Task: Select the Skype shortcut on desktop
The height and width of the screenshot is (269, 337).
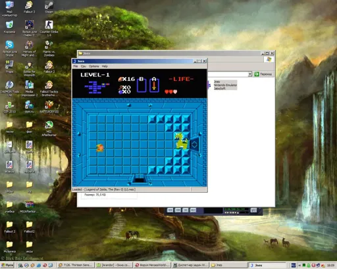Action: coord(9,49)
